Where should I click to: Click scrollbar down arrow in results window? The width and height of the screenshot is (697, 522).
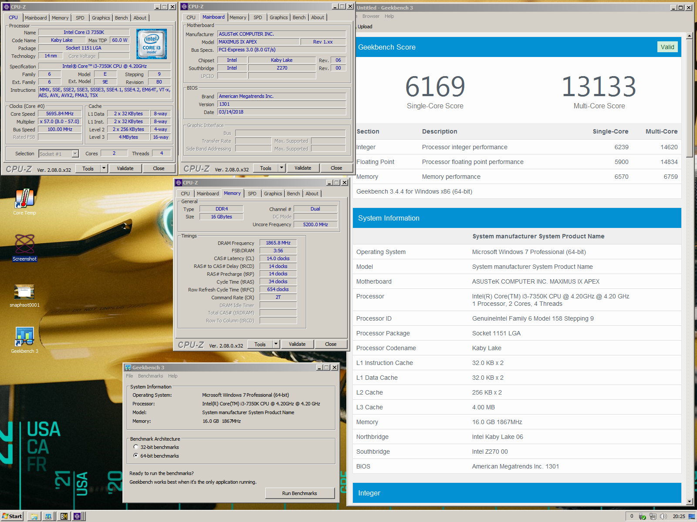[x=690, y=502]
